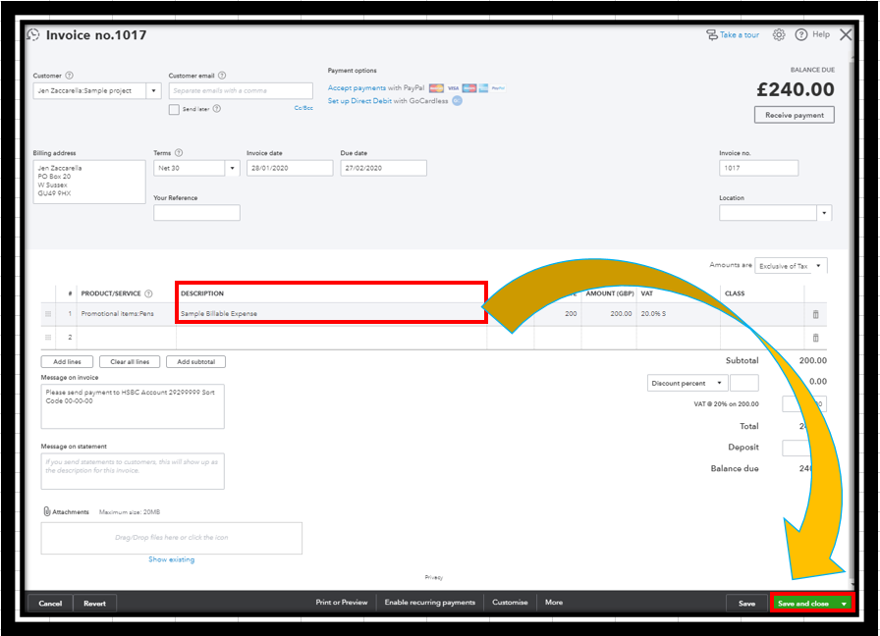Click the 200.00 amount cell in line 1

click(609, 313)
